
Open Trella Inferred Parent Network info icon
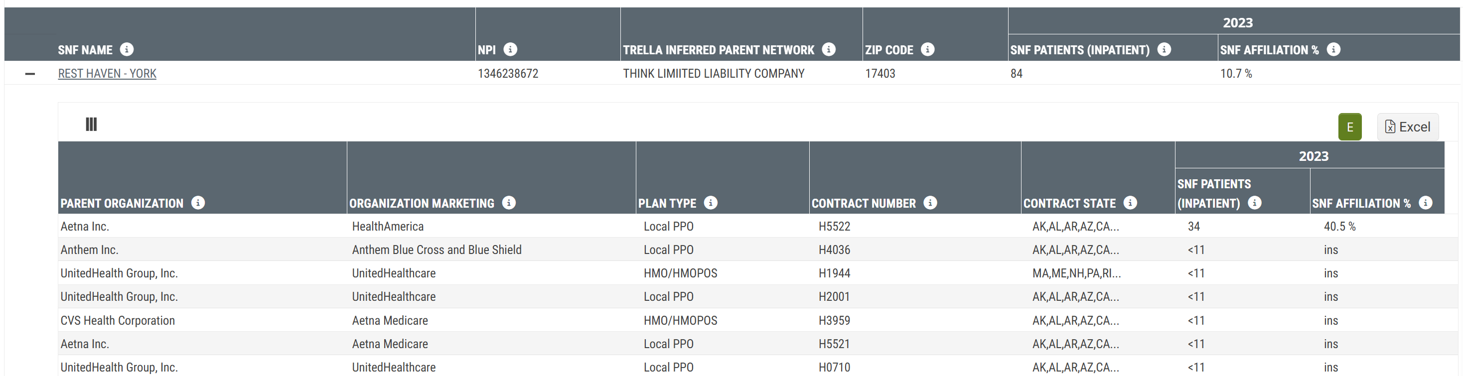click(829, 49)
